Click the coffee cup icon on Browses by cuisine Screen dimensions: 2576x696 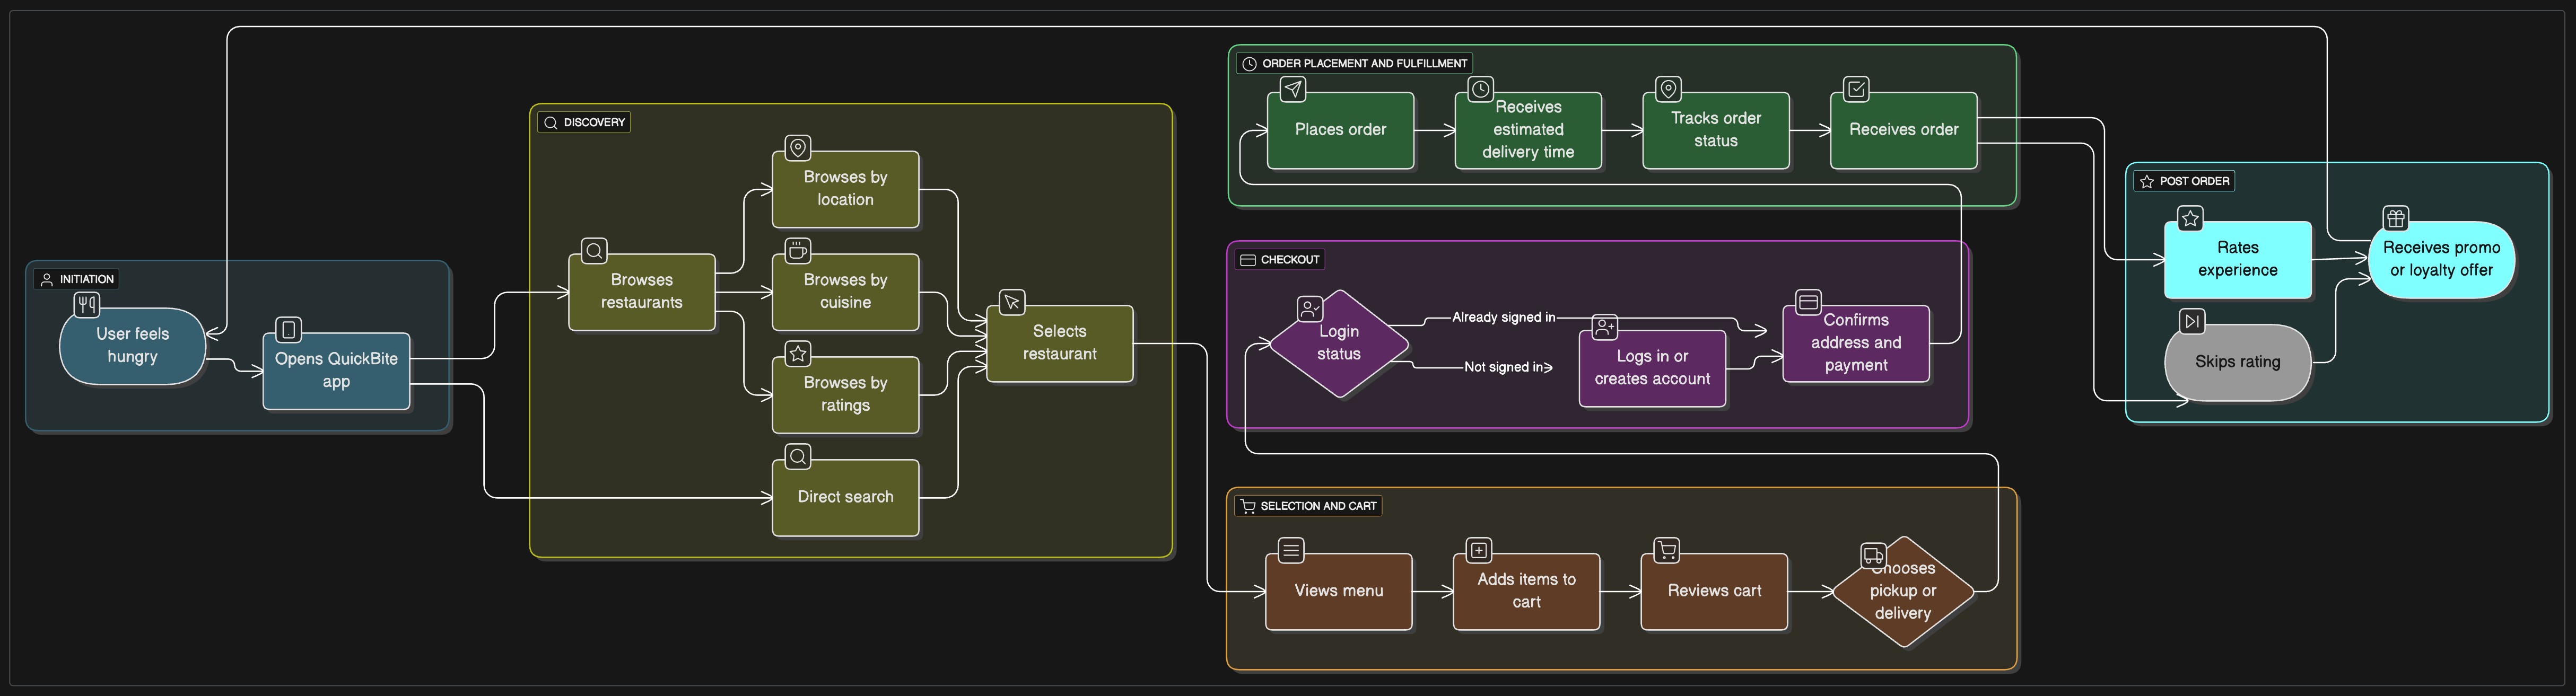(x=796, y=251)
